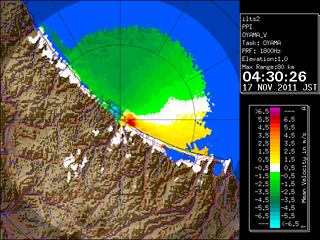Click the 'PRF: 1800Hz' line
The image size is (320, 240).
point(261,51)
